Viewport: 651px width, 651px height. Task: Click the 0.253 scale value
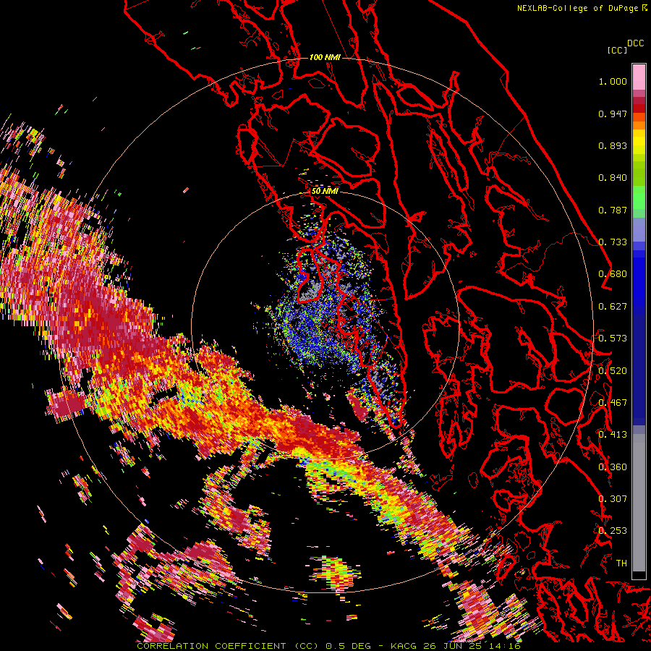click(613, 531)
